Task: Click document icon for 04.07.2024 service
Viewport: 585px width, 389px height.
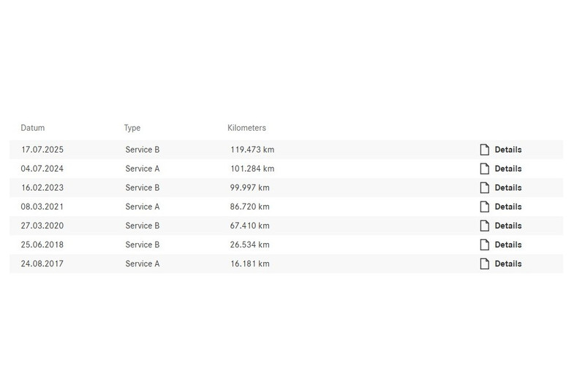Action: (x=484, y=169)
